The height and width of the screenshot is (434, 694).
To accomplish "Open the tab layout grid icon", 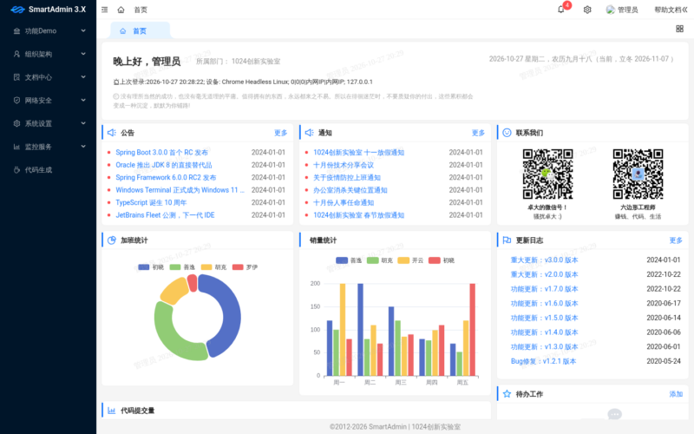I will pos(680,29).
